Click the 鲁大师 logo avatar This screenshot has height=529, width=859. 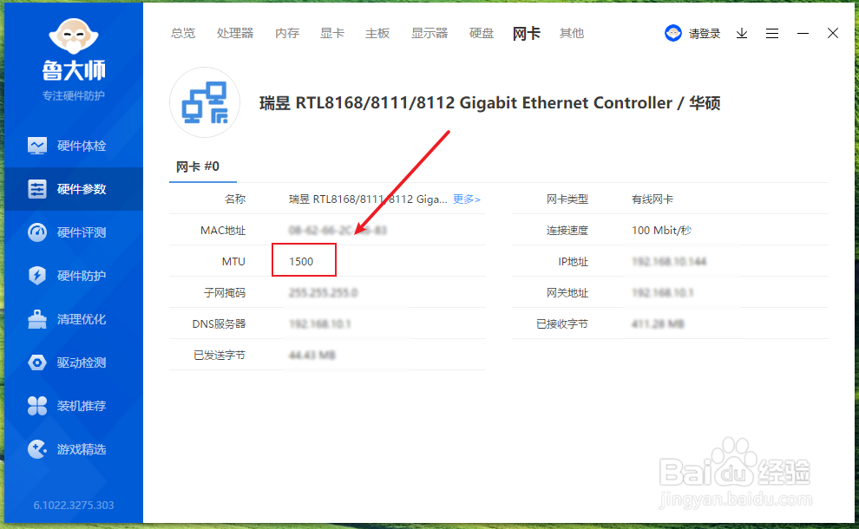pos(74,36)
